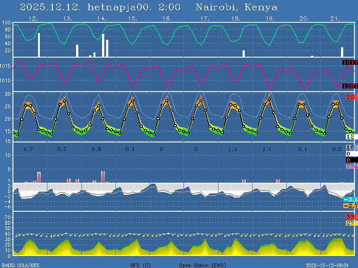
Task: Click the red 33 wind gust label
Action: tap(350, 217)
